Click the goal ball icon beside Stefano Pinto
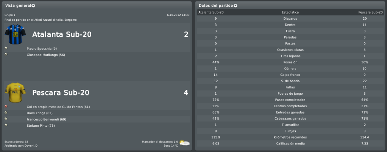 6,125
